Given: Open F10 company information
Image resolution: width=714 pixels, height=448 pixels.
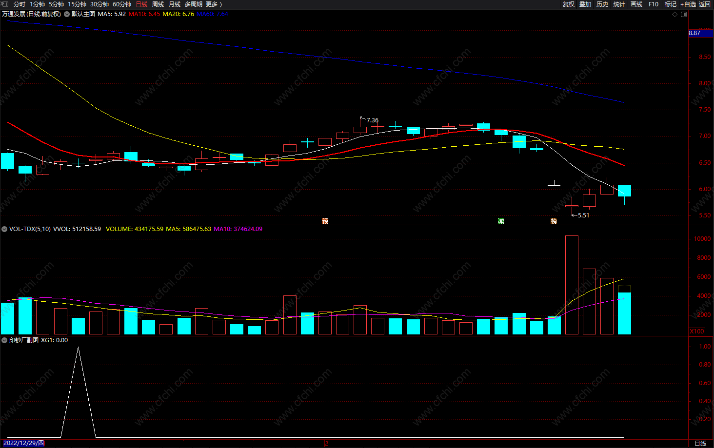Looking at the screenshot, I should pos(654,4).
